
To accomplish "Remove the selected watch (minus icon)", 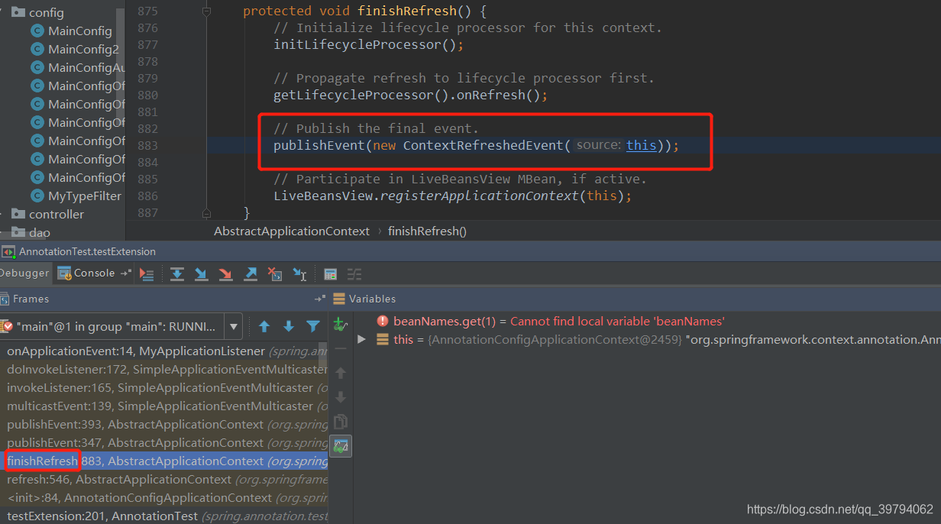I will point(341,348).
